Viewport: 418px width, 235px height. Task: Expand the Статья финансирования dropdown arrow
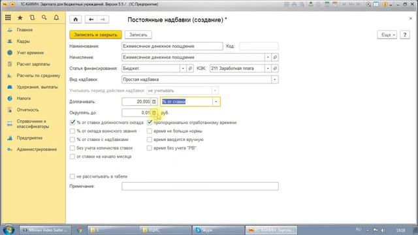tap(183, 69)
